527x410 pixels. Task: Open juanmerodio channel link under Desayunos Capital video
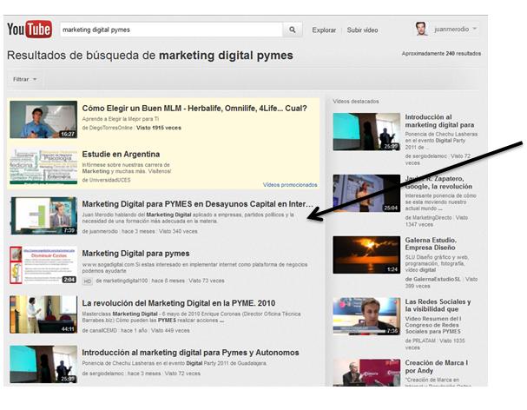click(103, 231)
